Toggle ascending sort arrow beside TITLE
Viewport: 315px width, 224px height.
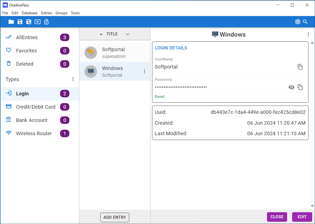tap(101, 34)
